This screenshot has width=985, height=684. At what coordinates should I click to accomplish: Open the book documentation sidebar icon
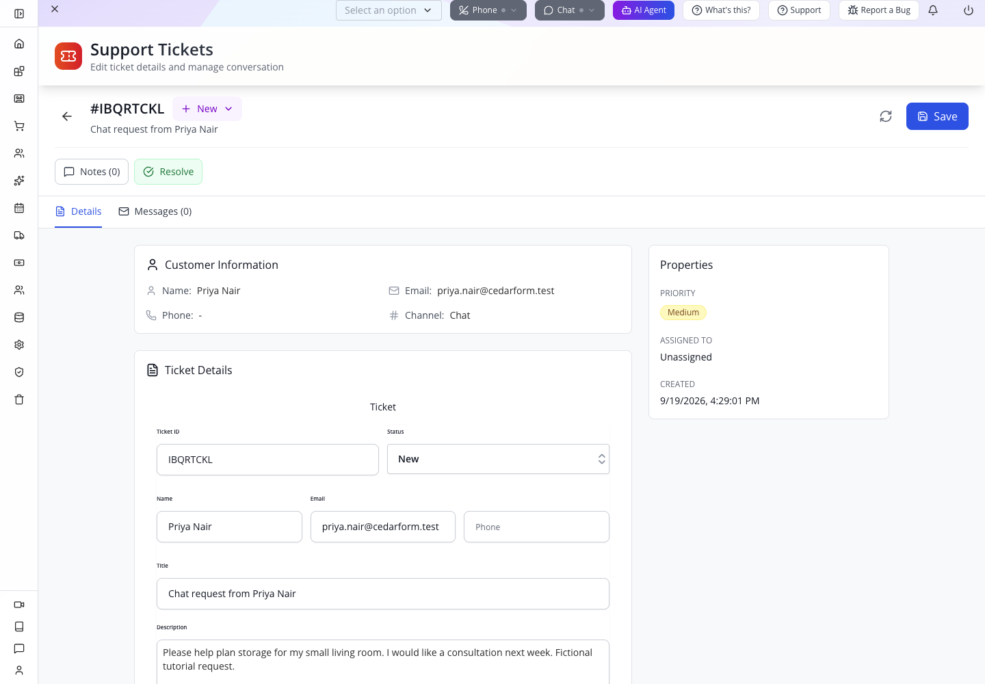(x=19, y=627)
